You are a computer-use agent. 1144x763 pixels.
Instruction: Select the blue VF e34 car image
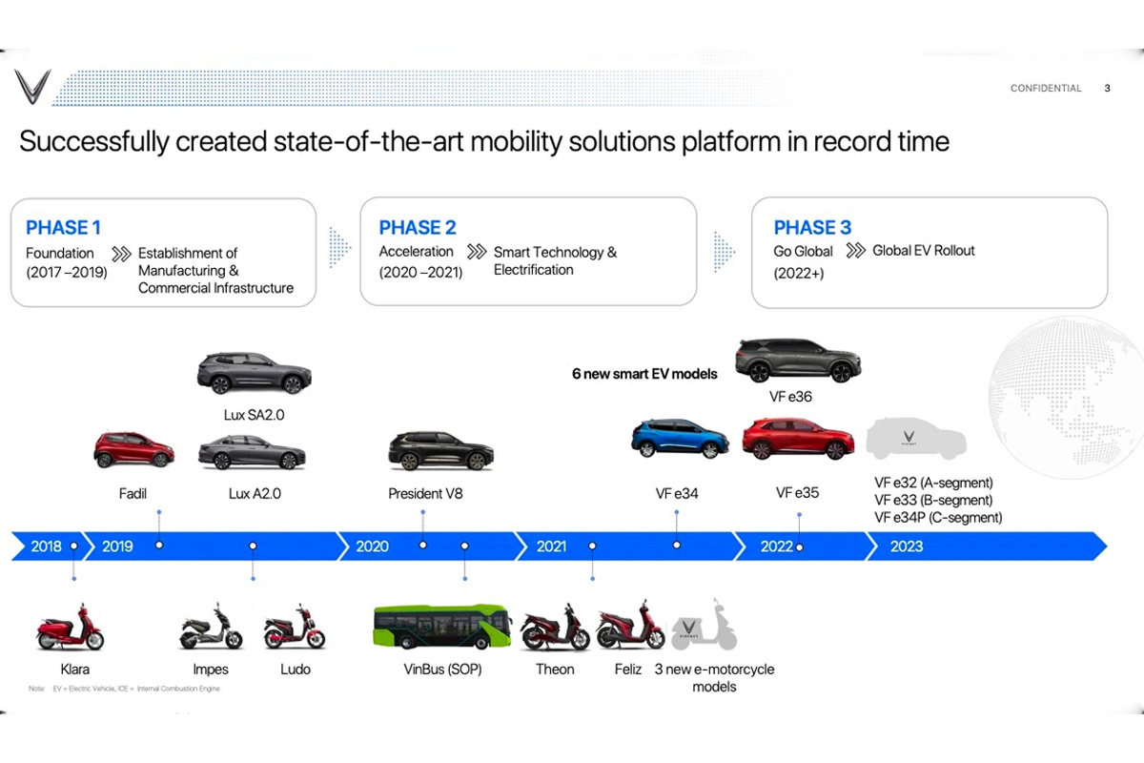[680, 439]
